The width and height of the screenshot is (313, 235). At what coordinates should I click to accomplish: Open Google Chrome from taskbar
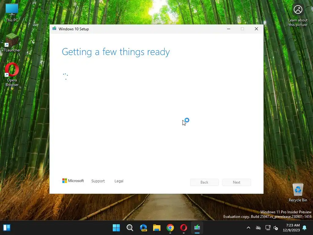(170, 228)
